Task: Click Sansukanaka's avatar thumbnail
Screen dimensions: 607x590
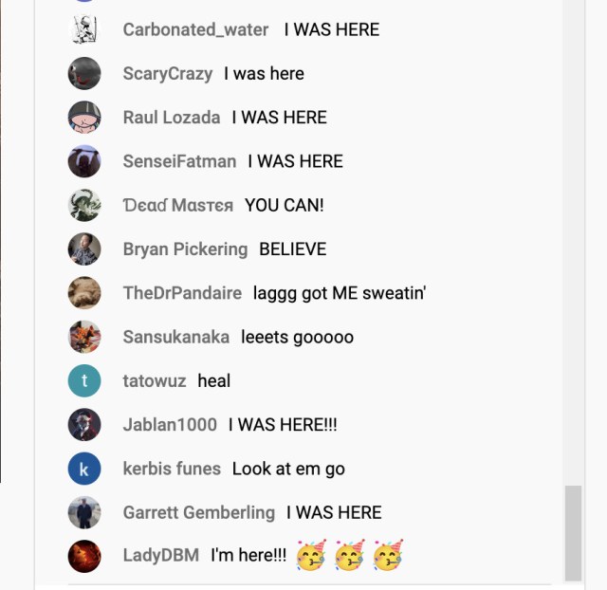Action: point(84,337)
